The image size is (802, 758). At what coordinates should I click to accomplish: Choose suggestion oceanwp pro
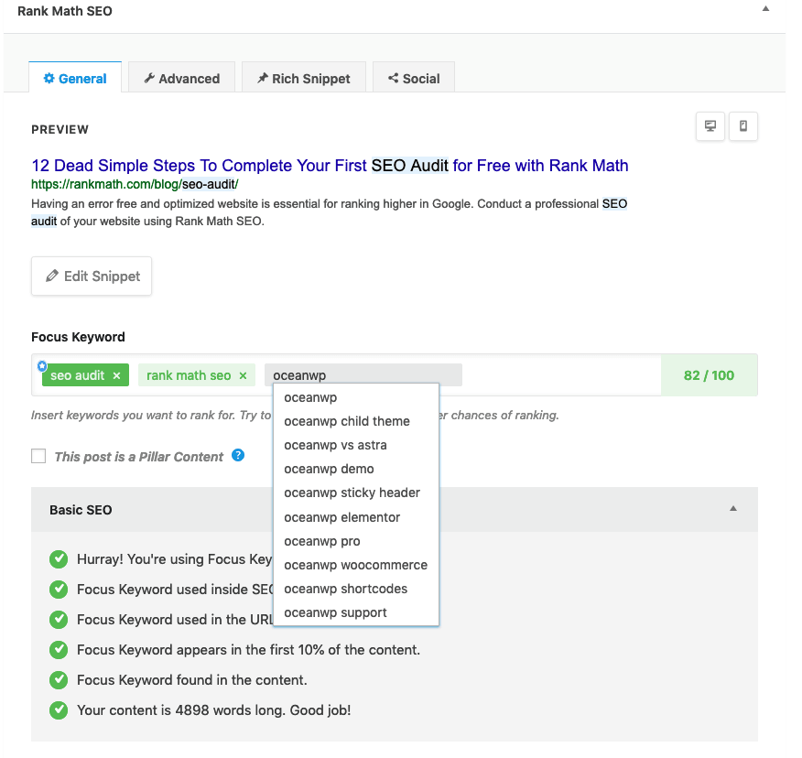tap(356, 541)
